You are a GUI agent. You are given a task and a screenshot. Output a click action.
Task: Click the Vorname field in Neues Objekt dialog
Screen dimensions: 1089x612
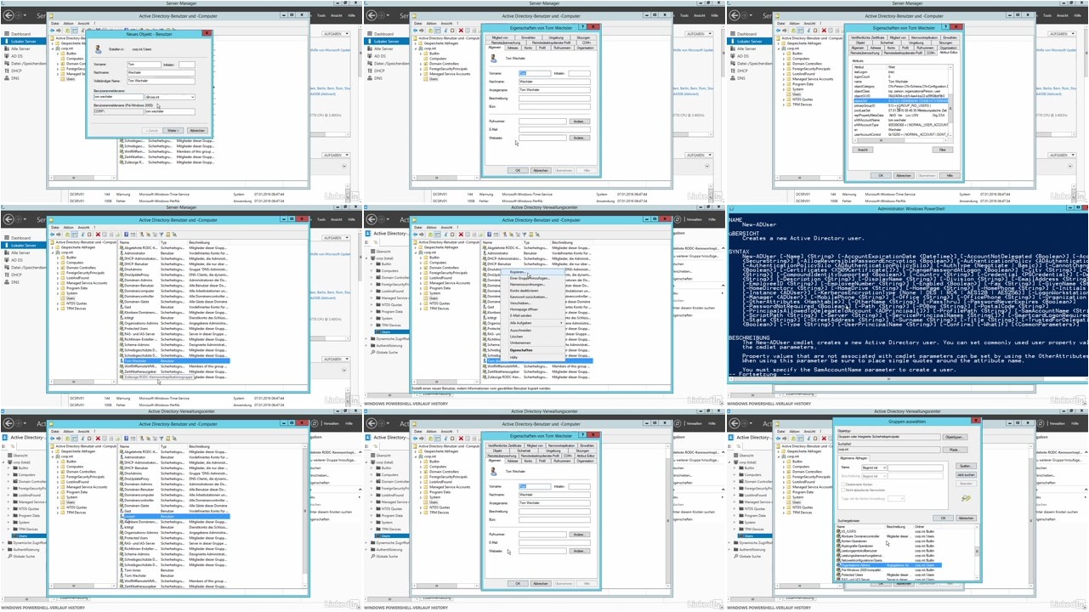pos(144,65)
